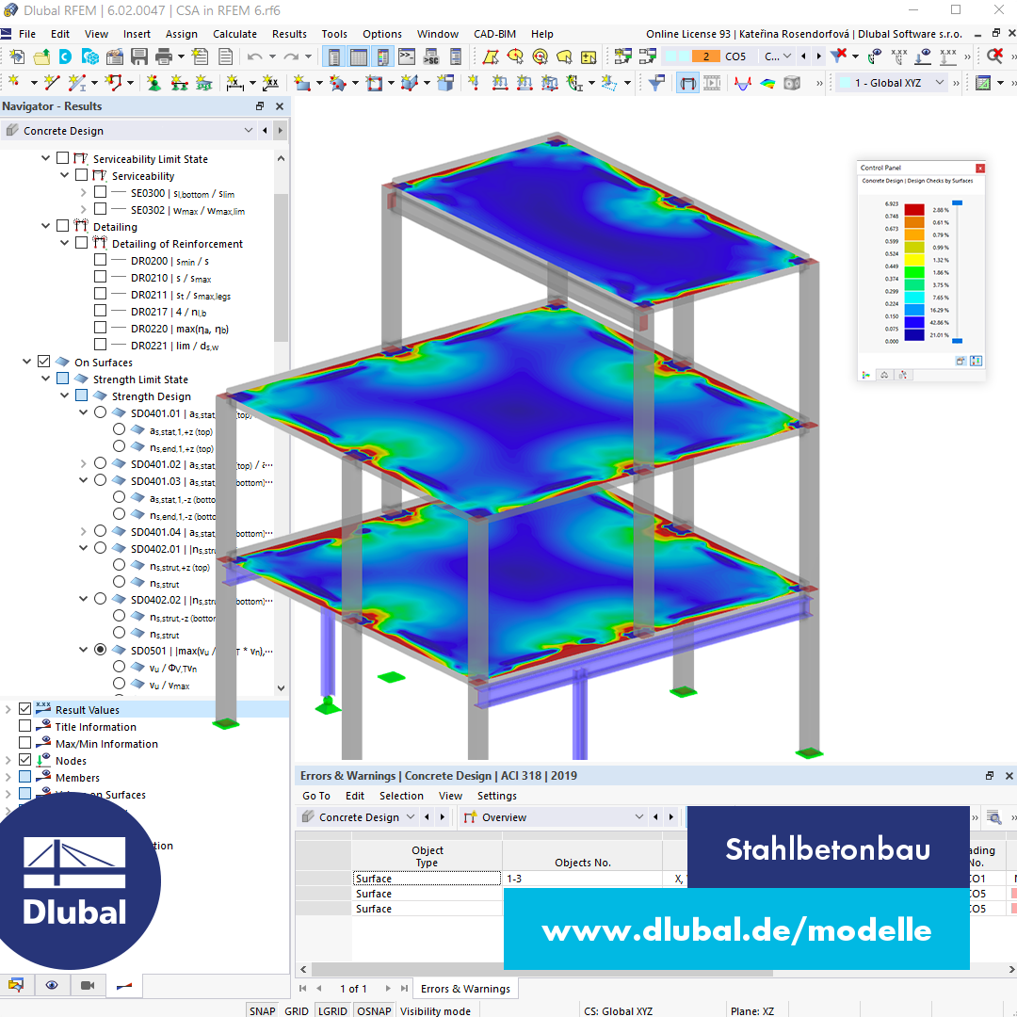Click the result diagram curve icon

point(743,83)
